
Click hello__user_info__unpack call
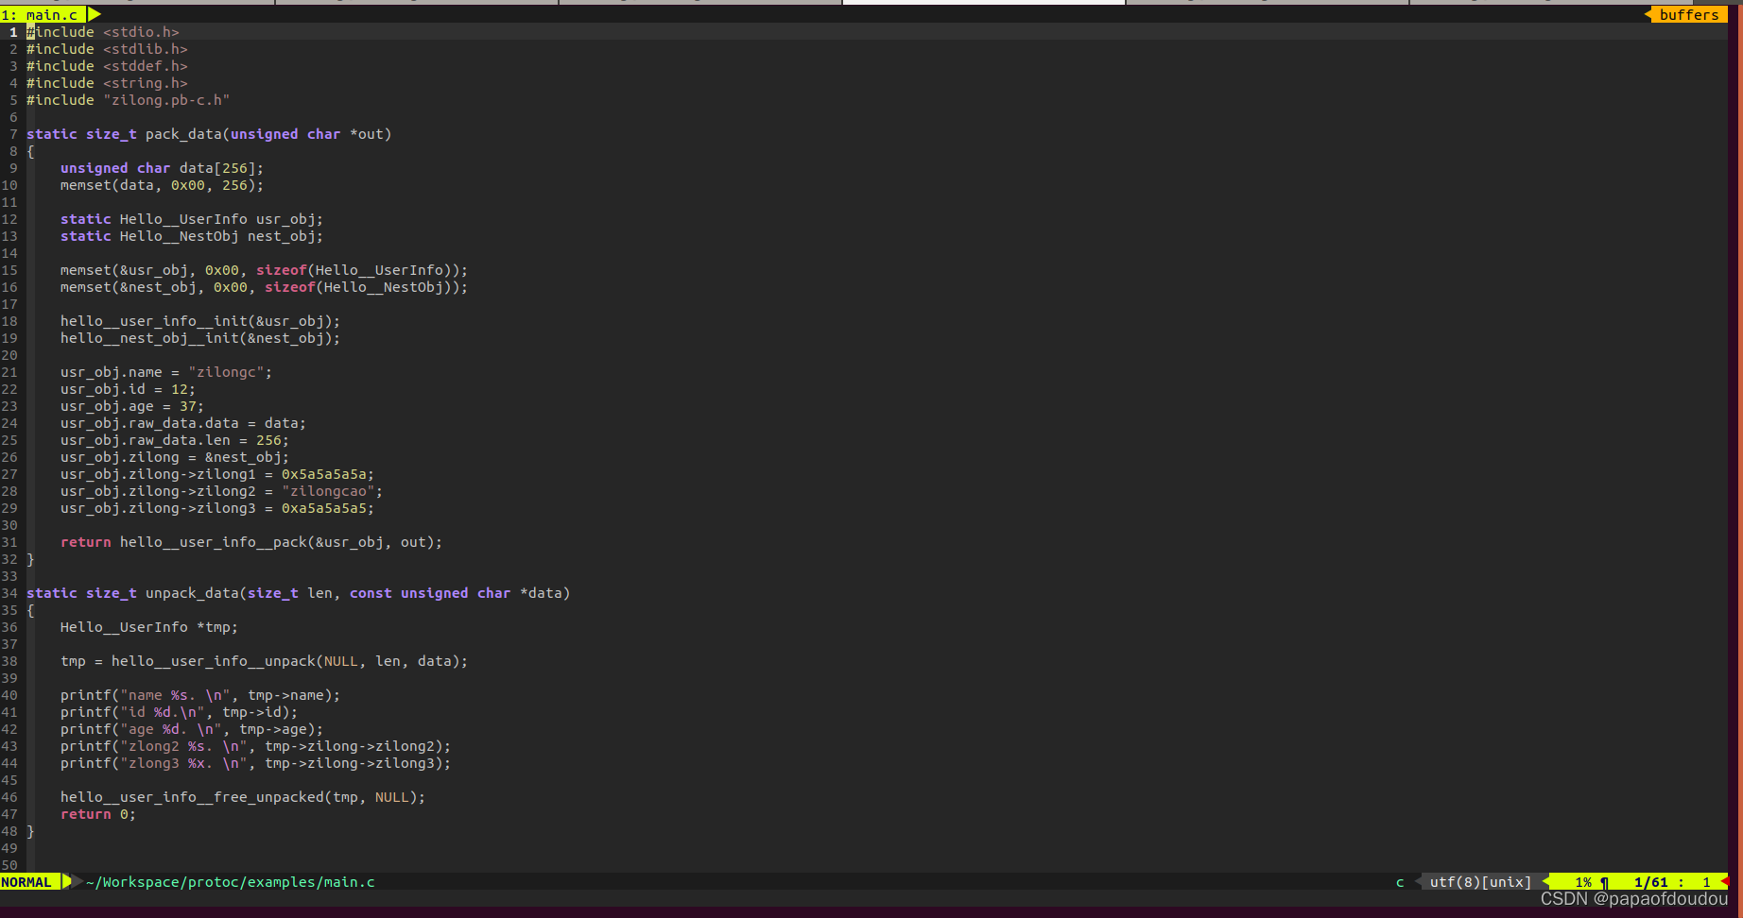(289, 661)
